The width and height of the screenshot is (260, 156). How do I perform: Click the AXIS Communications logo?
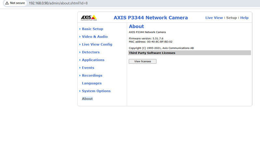(89, 18)
